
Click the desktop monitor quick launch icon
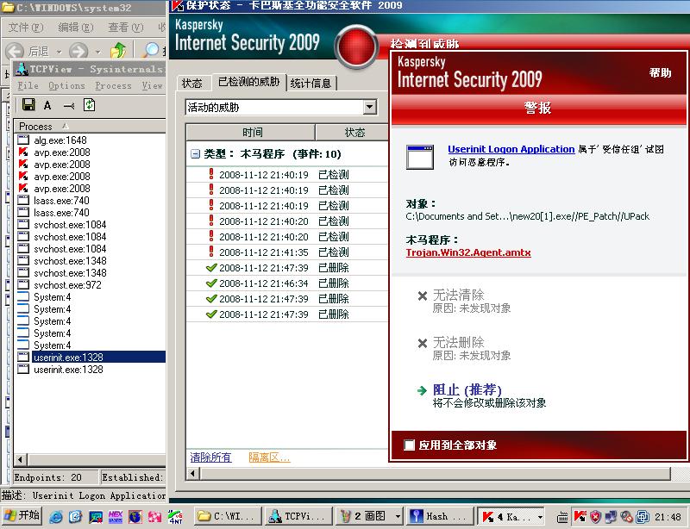(x=96, y=516)
